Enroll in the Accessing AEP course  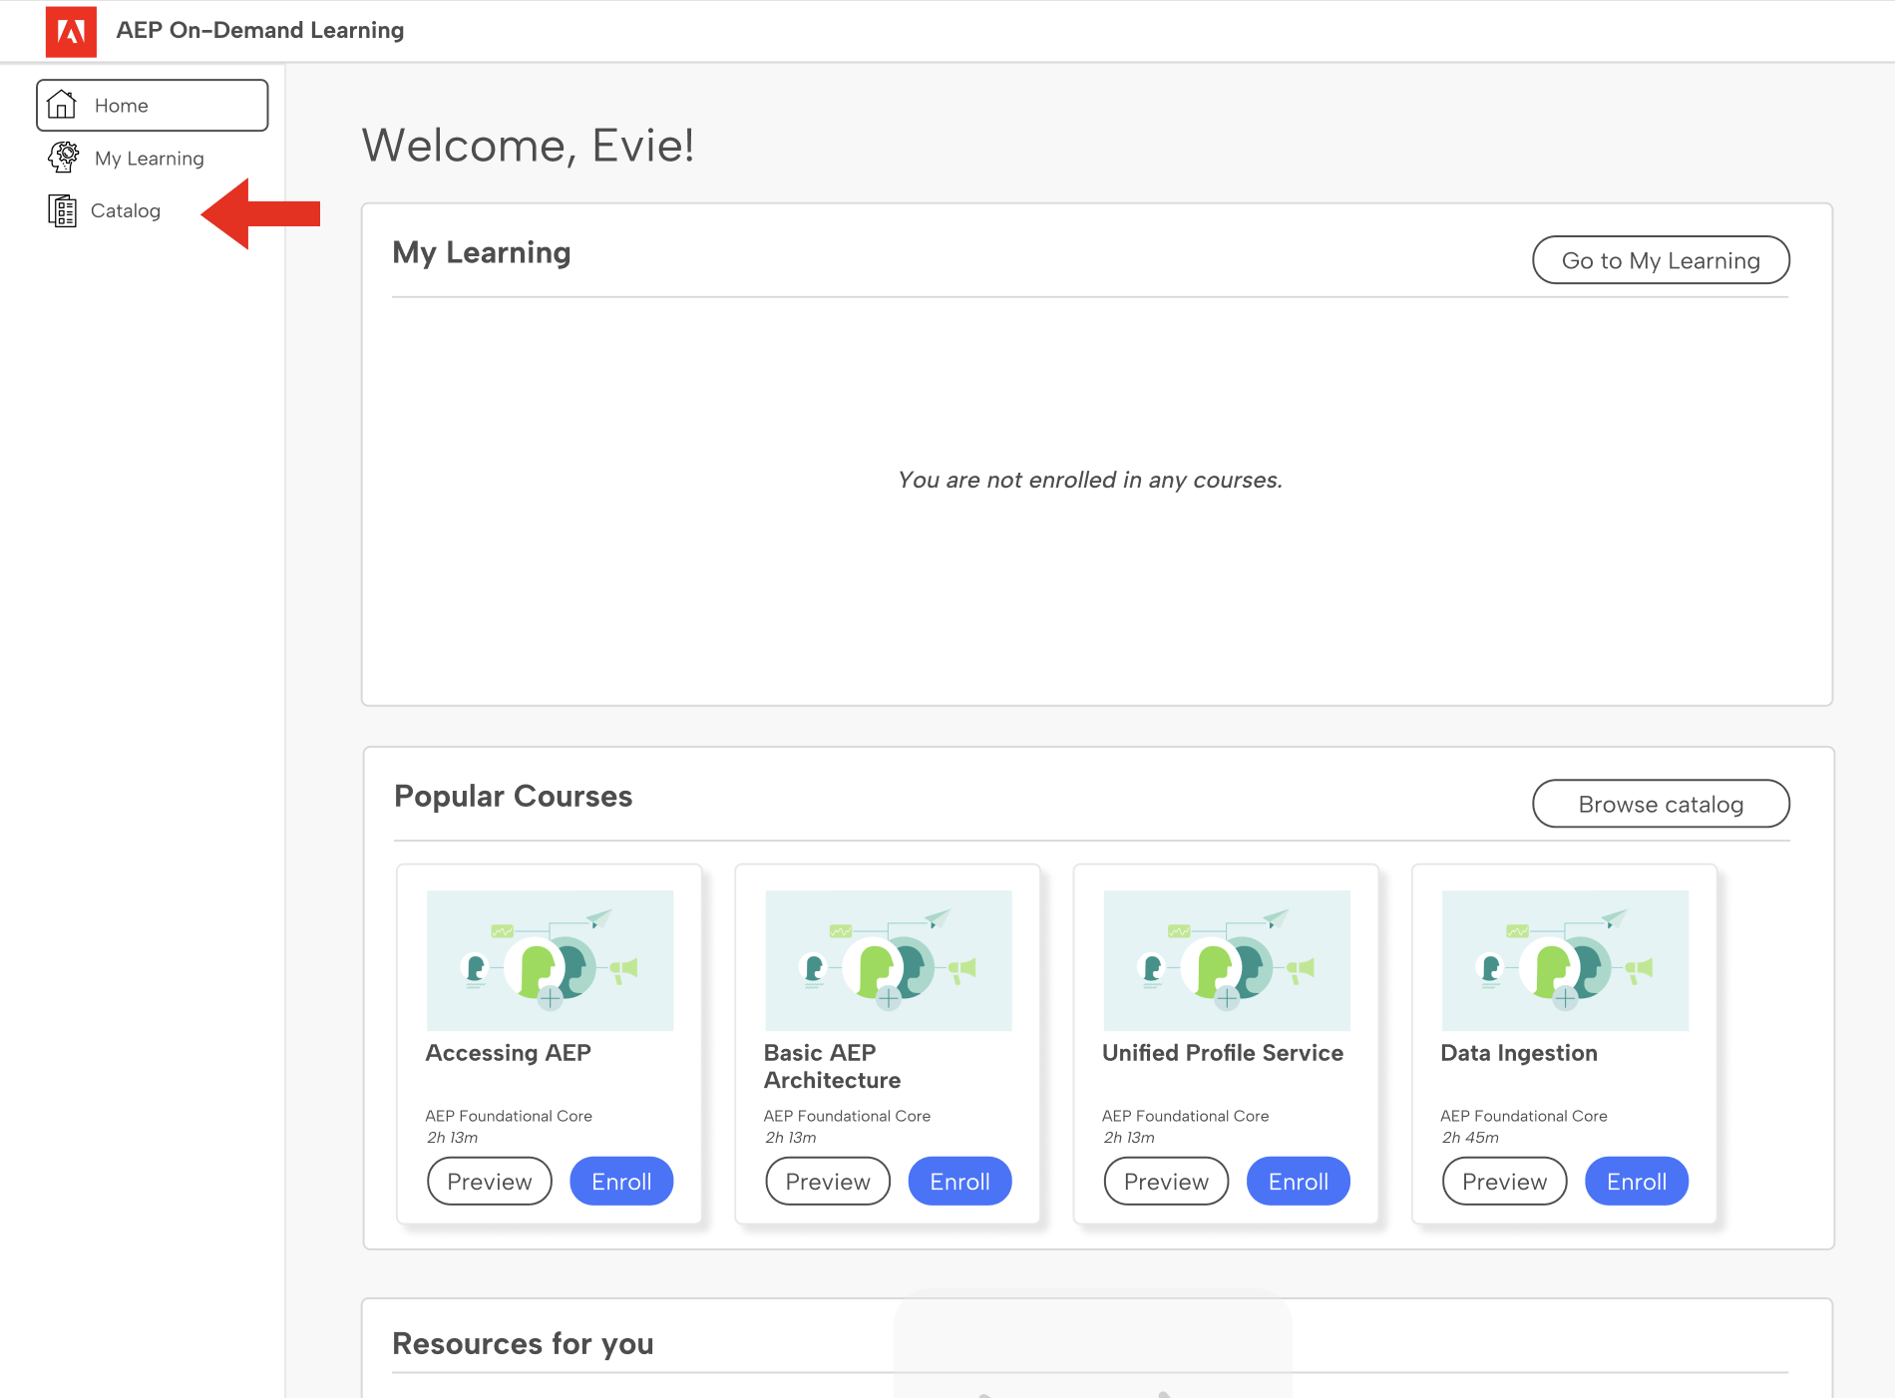(x=621, y=1182)
